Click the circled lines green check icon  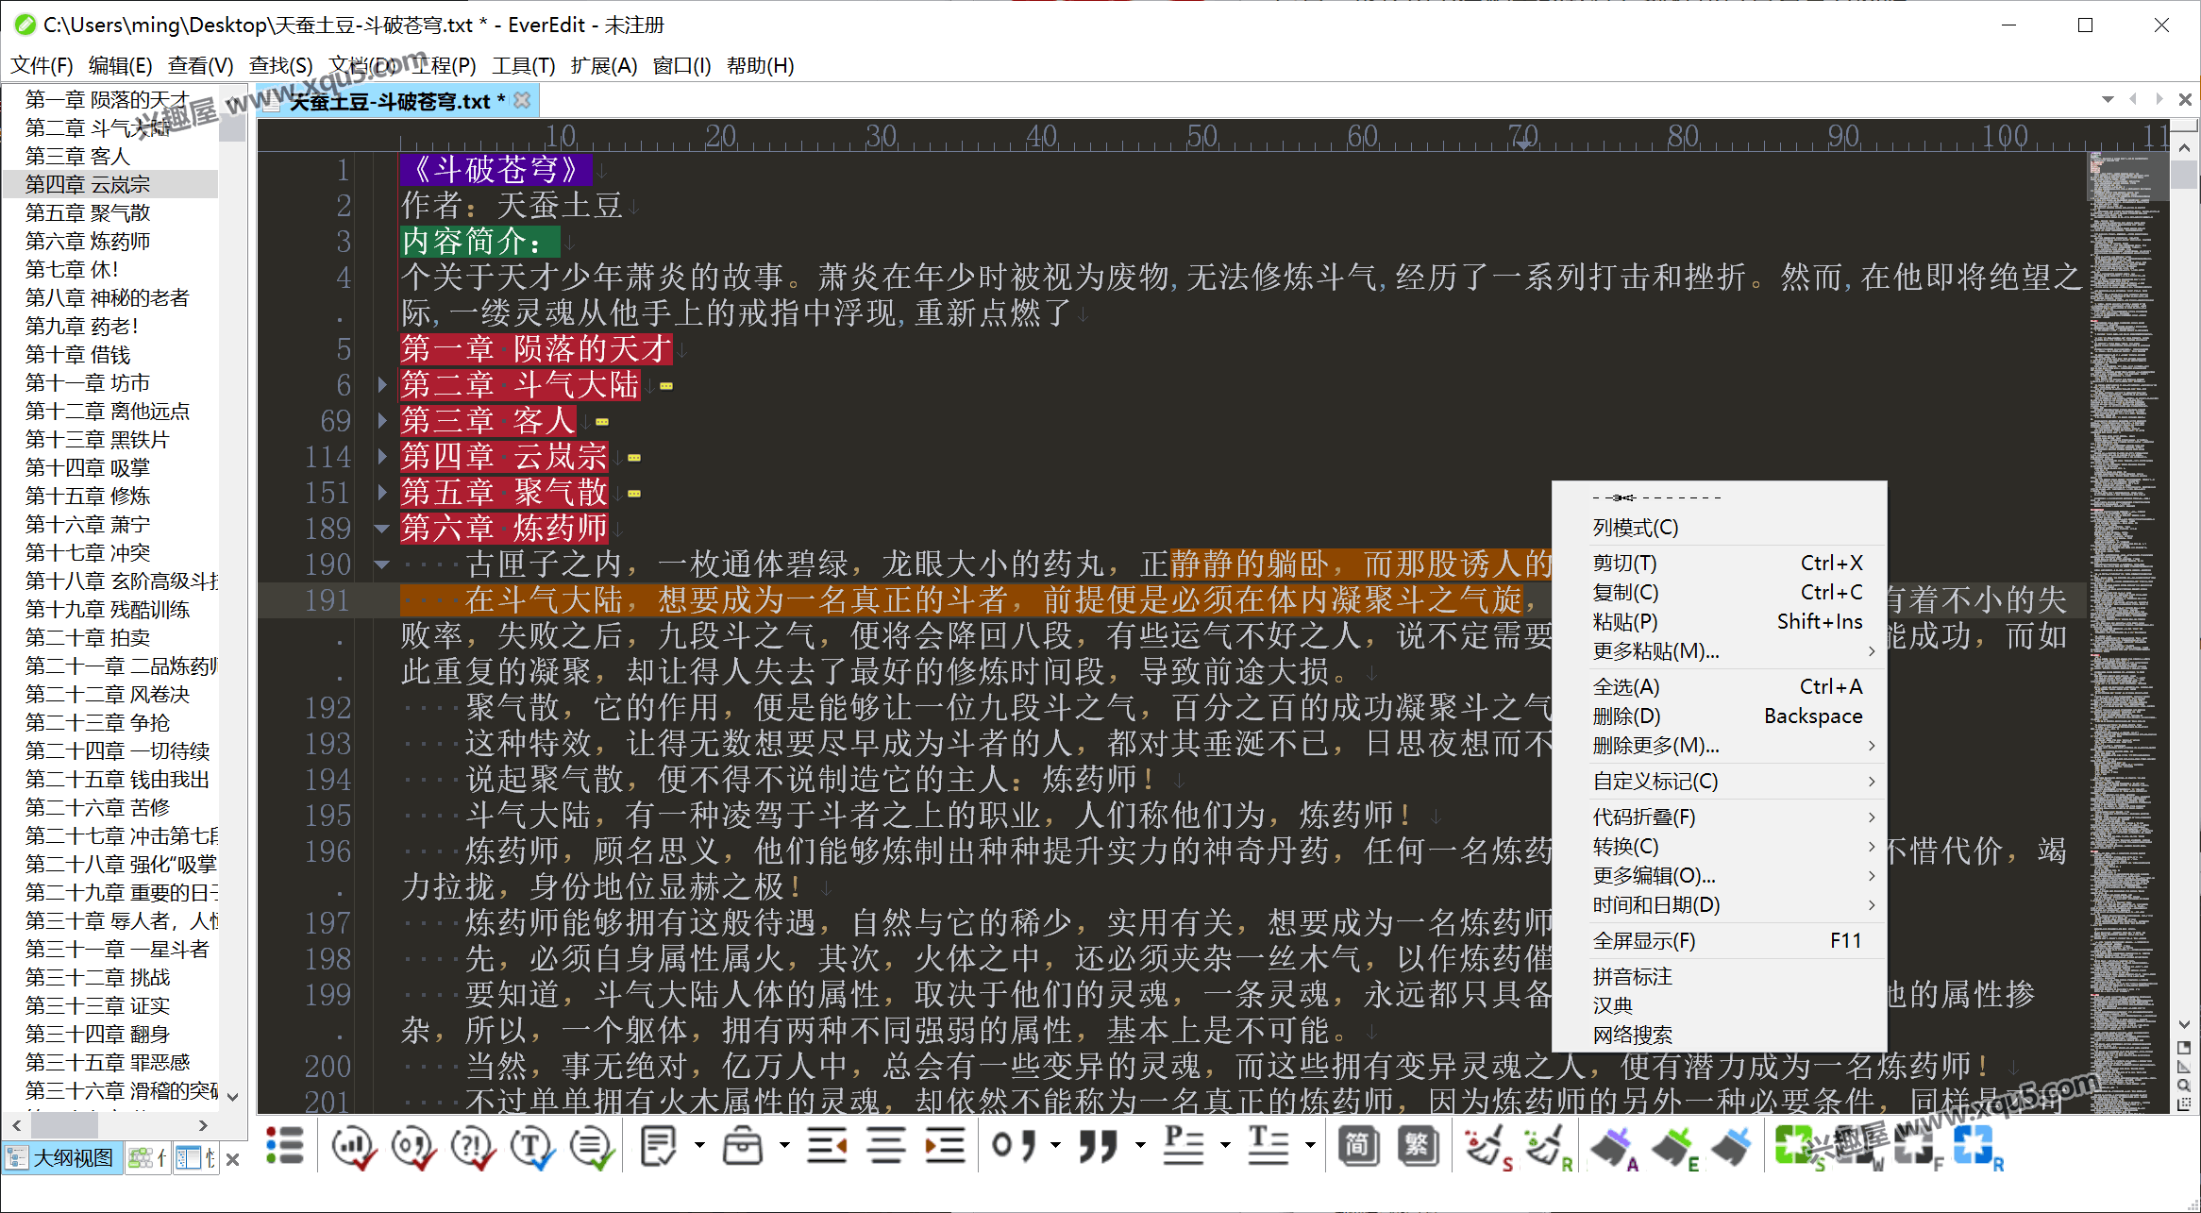592,1146
